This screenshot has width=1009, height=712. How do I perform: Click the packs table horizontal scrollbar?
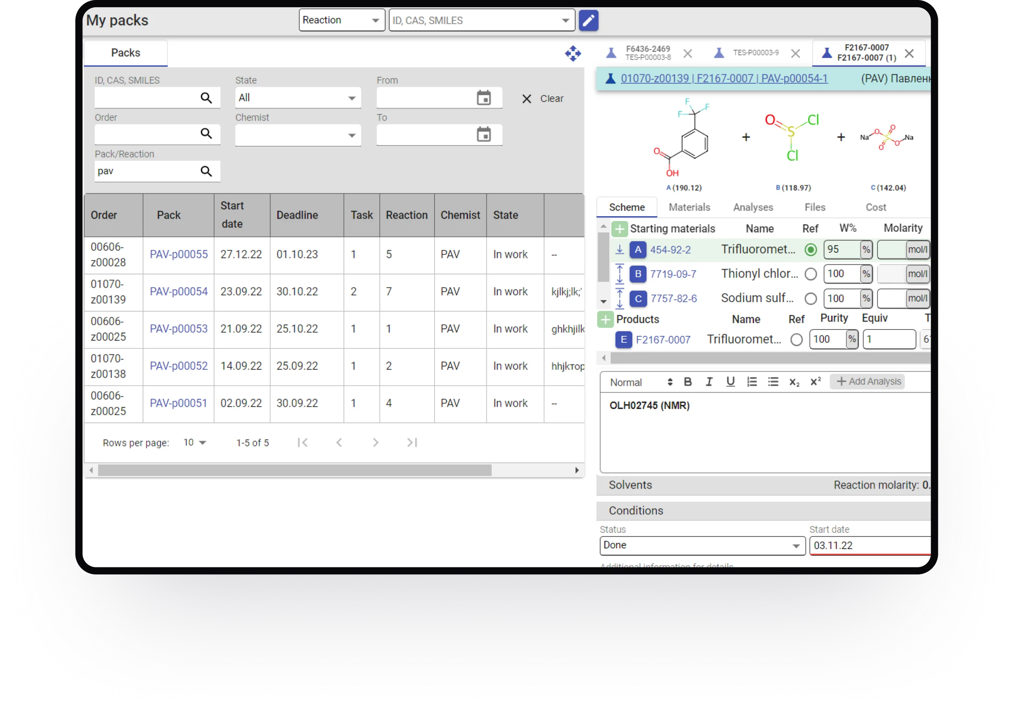click(294, 470)
